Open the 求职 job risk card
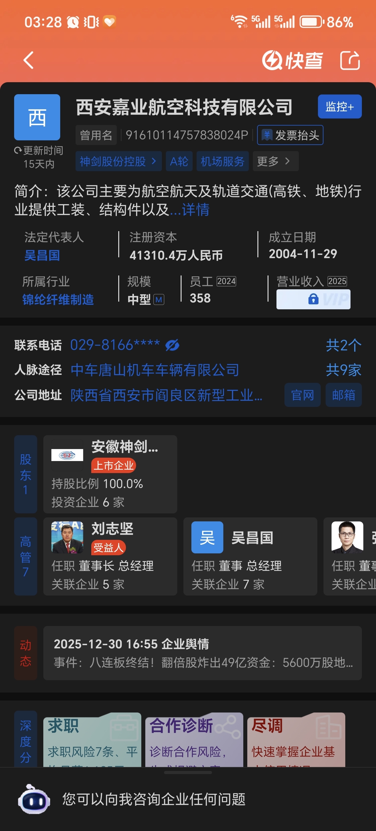 (x=92, y=740)
